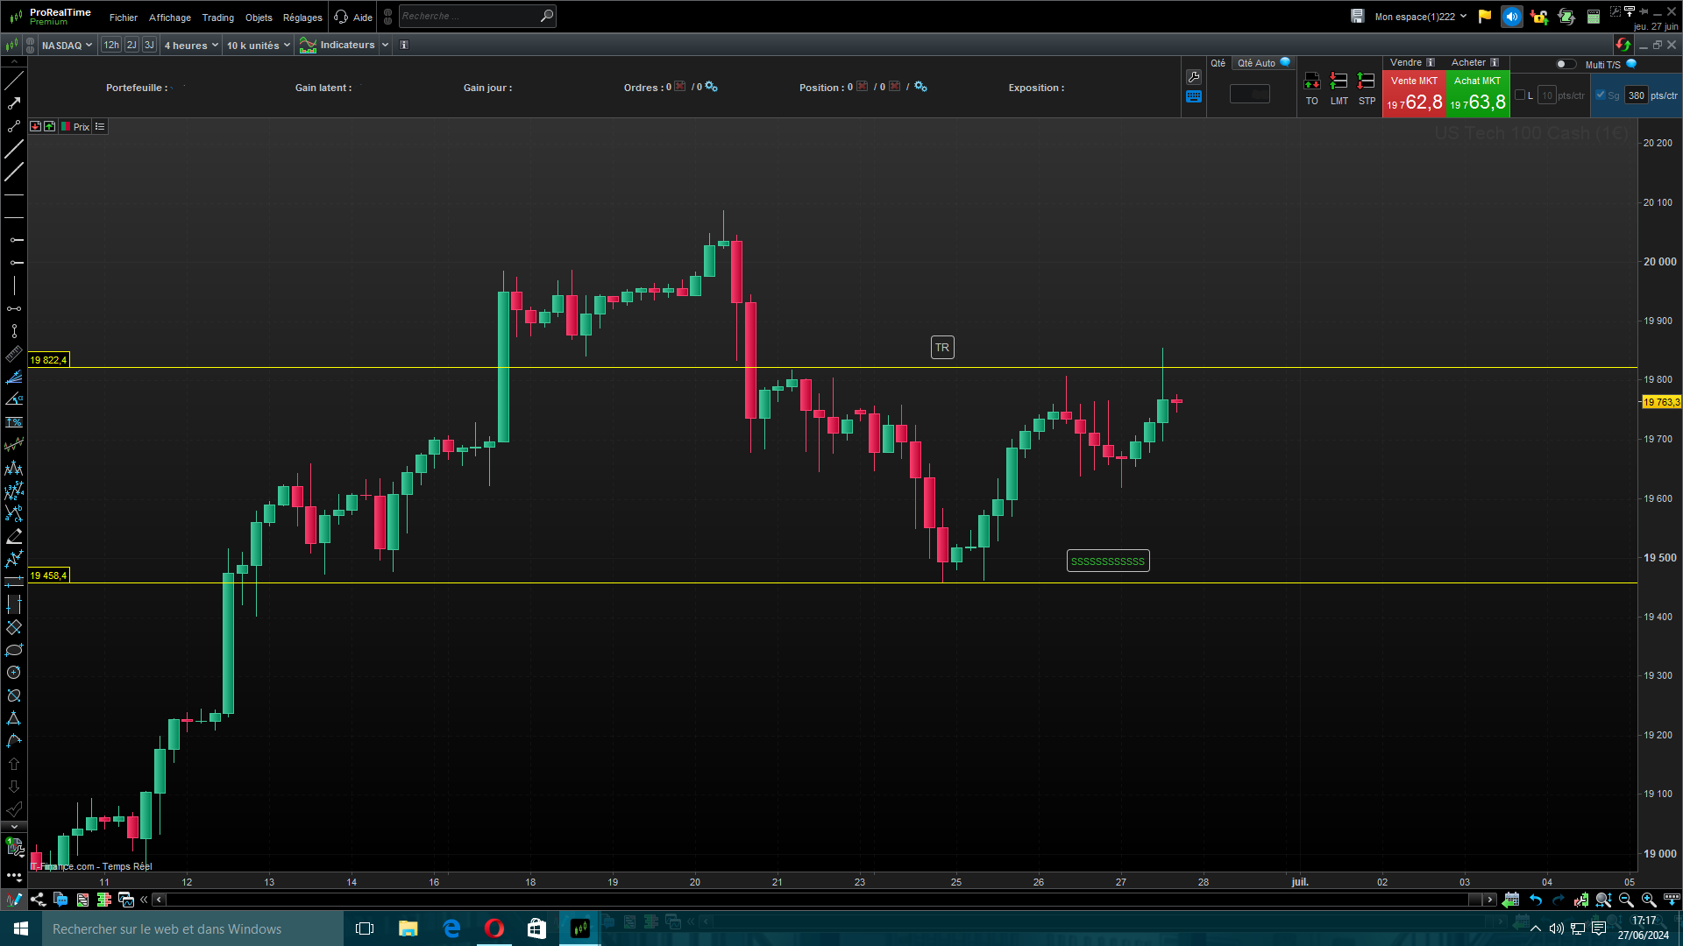Click the Achat MKT buy button
This screenshot has height=946, width=1683.
[1477, 94]
